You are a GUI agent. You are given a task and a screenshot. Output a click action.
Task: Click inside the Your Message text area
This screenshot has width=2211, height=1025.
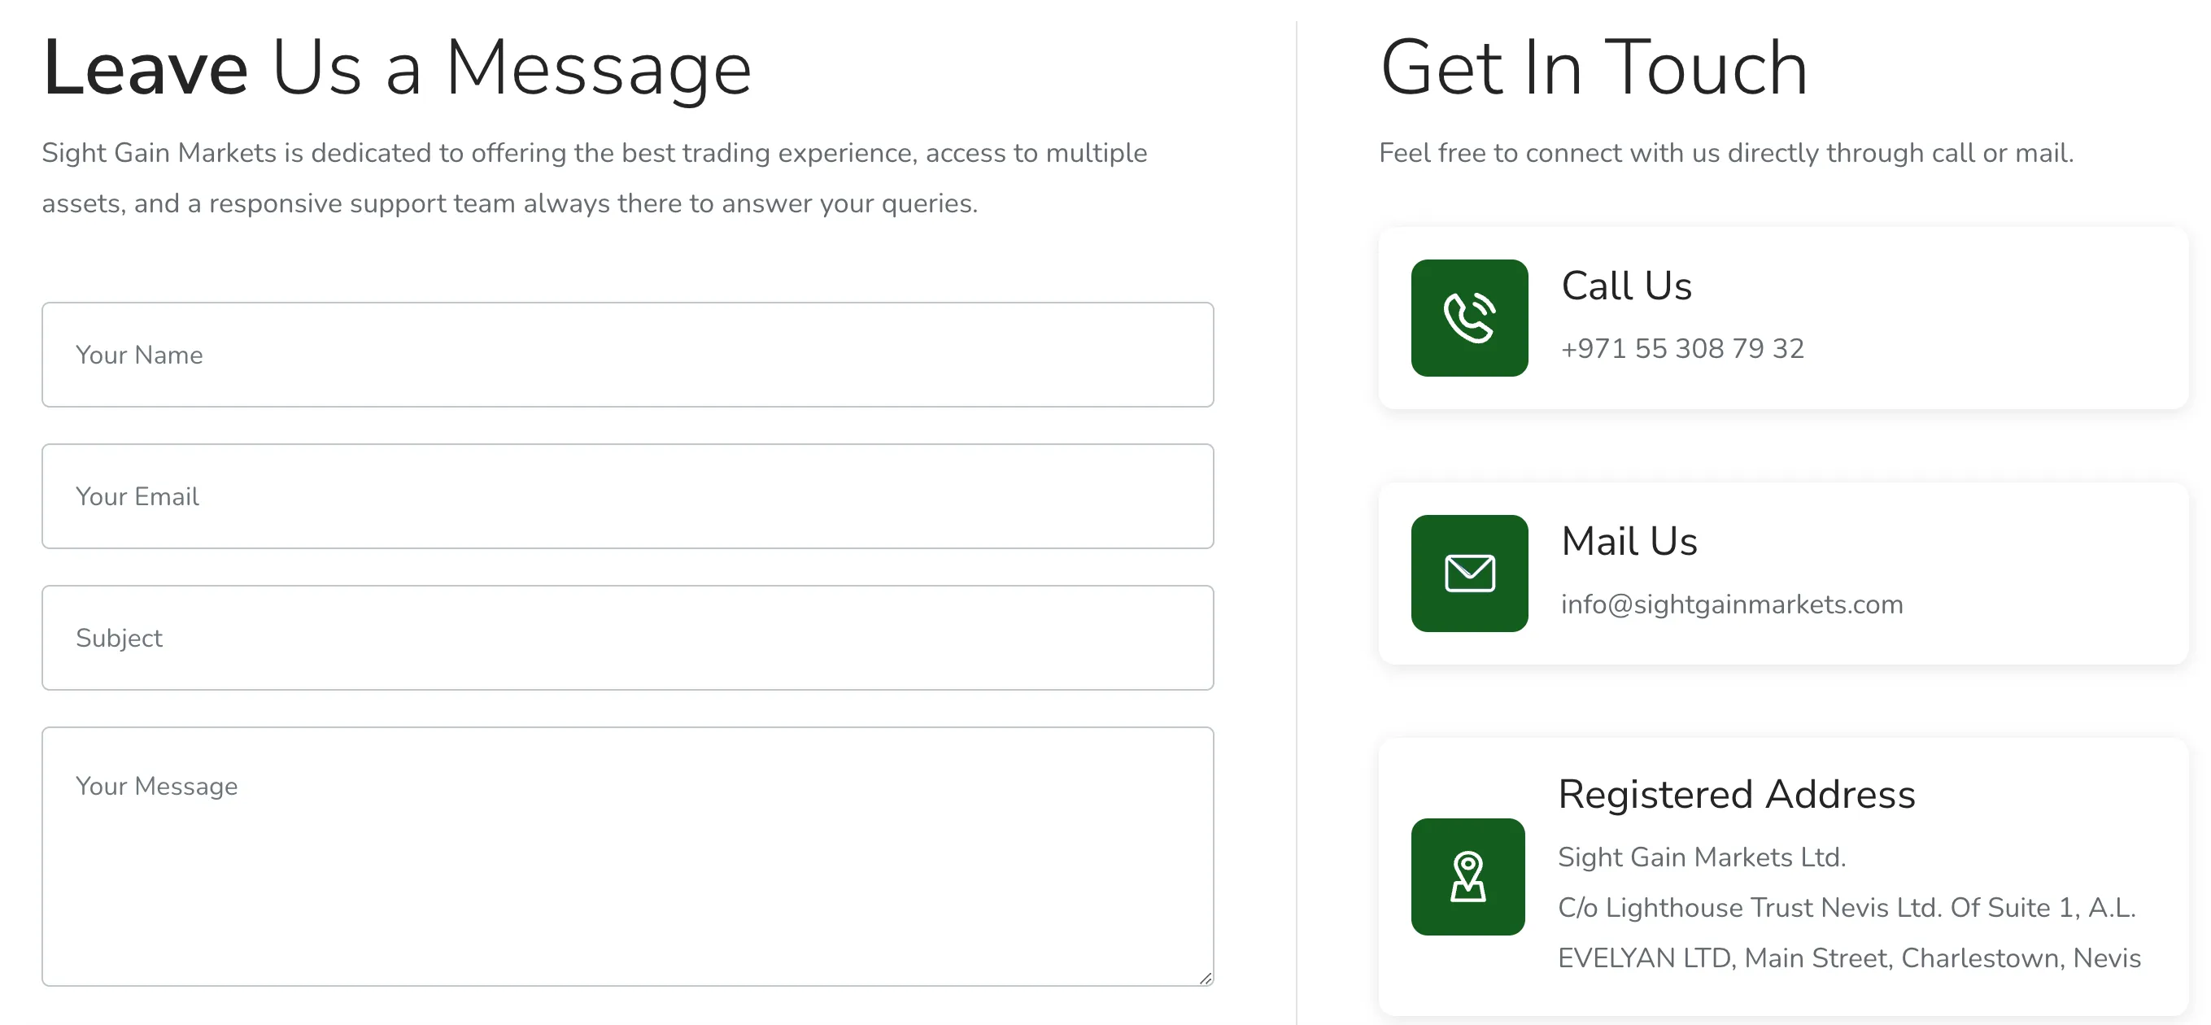tap(627, 857)
